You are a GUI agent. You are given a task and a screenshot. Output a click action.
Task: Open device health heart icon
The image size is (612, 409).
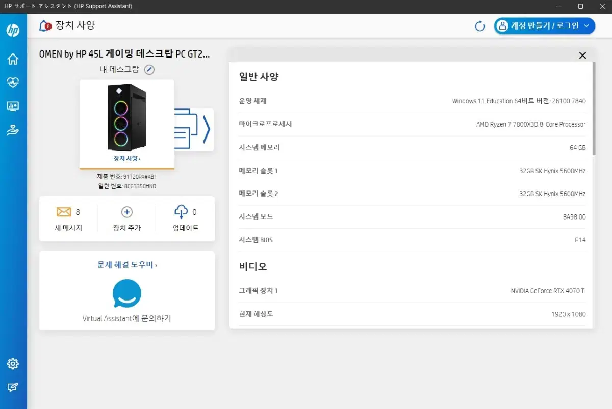13,83
